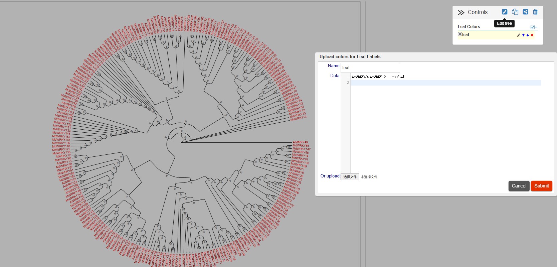The height and width of the screenshot is (267, 557).
Task: Click line 1 text in Data editor
Action: [378, 77]
